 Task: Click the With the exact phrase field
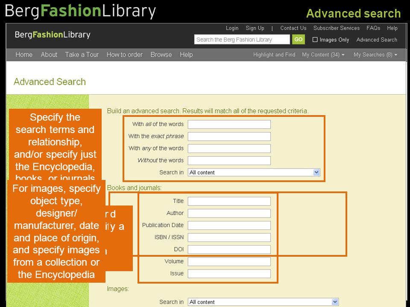pos(229,136)
